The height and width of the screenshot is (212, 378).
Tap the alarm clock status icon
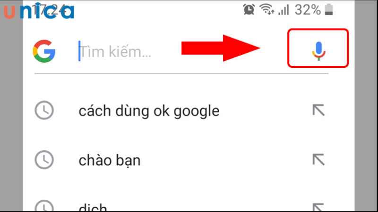click(x=249, y=9)
